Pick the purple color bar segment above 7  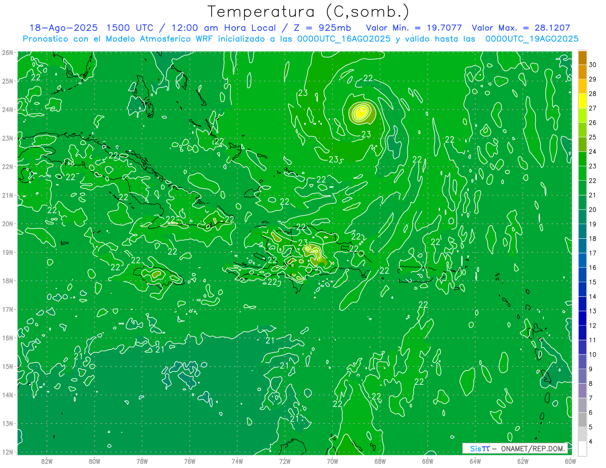click(582, 391)
